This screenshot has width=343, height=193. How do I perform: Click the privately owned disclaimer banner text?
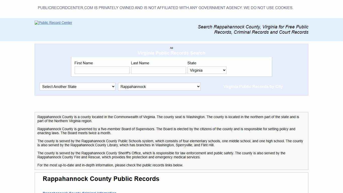coord(165,8)
